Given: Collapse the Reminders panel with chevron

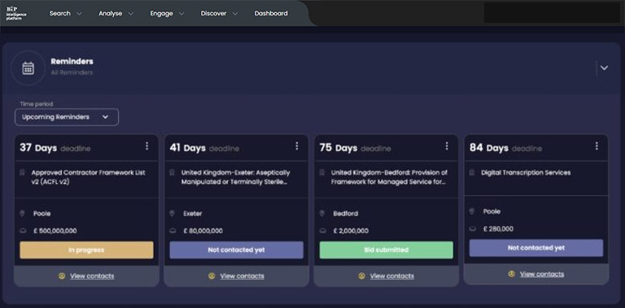Looking at the screenshot, I should pos(605,68).
